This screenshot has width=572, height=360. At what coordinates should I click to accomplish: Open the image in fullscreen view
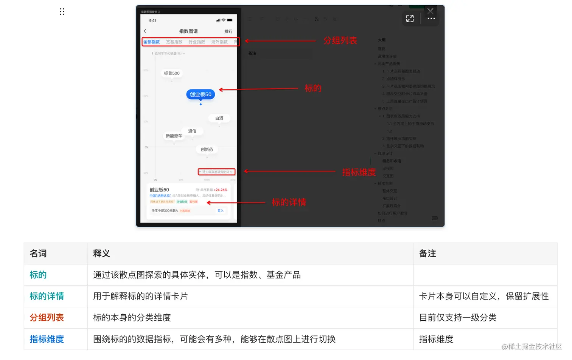pos(410,19)
